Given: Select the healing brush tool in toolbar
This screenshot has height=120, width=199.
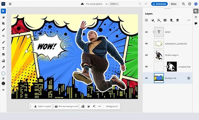Looking at the screenshot, I should (x=3, y=30).
